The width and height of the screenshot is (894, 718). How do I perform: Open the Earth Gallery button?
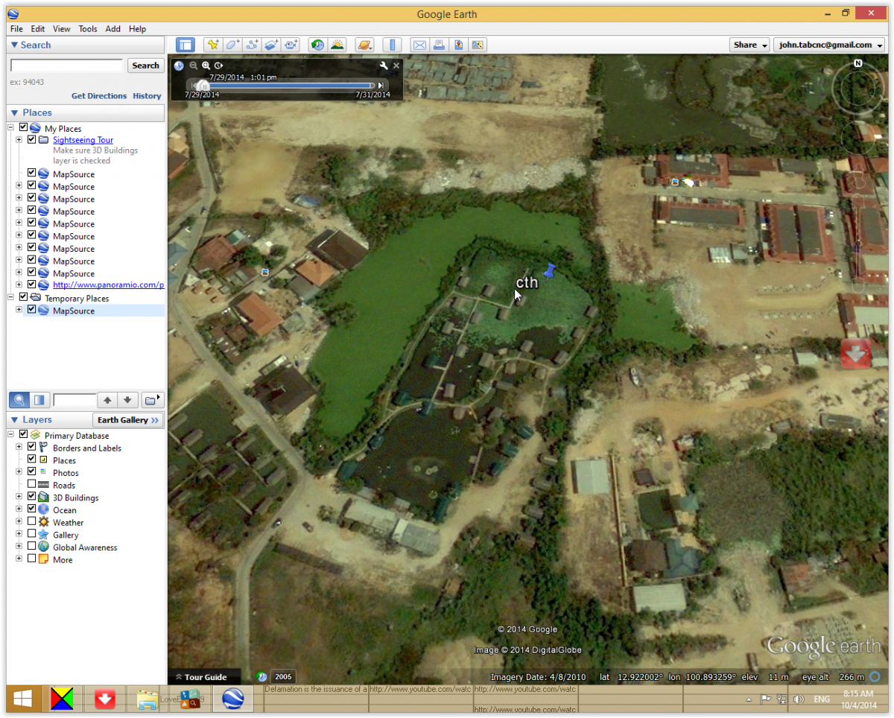click(x=128, y=420)
